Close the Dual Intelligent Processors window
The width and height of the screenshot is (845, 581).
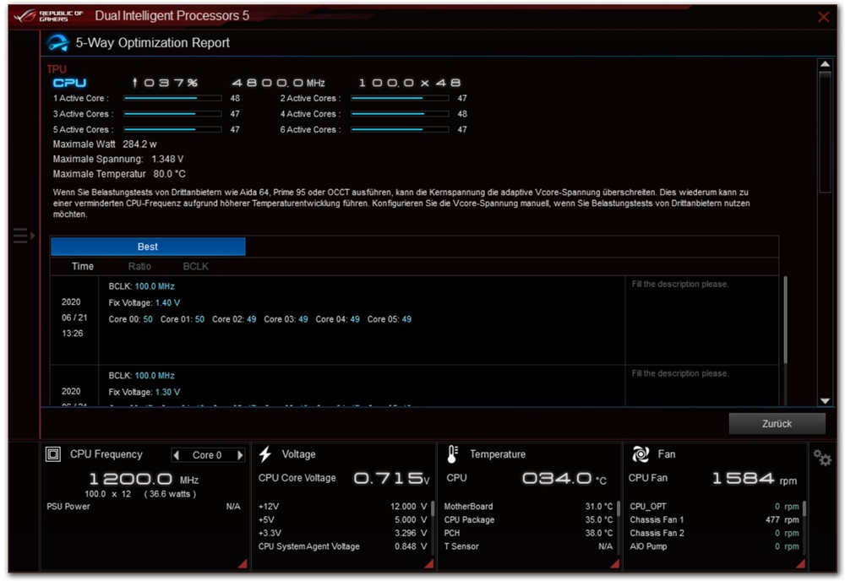pos(823,17)
